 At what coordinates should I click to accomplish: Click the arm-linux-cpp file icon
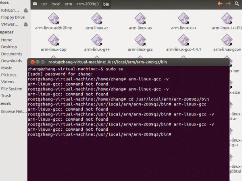[53, 40]
